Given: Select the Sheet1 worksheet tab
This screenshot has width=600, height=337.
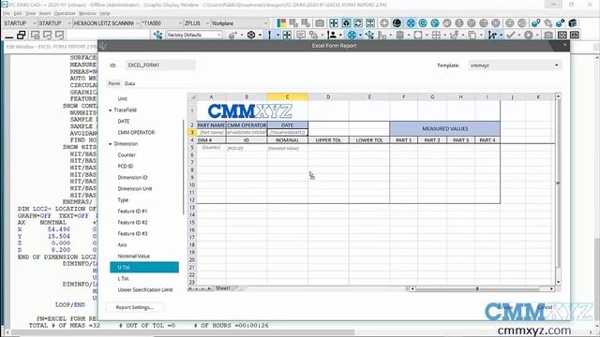Looking at the screenshot, I should [x=223, y=288].
